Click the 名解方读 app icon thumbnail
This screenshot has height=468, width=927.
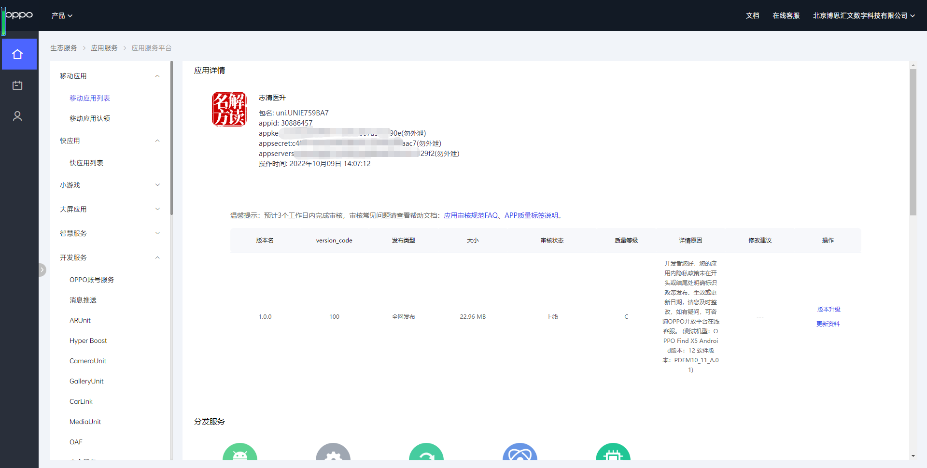pos(229,109)
